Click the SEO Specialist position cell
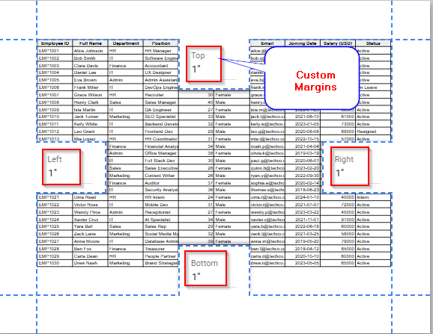Screen dimensions: 433x334 (161, 117)
